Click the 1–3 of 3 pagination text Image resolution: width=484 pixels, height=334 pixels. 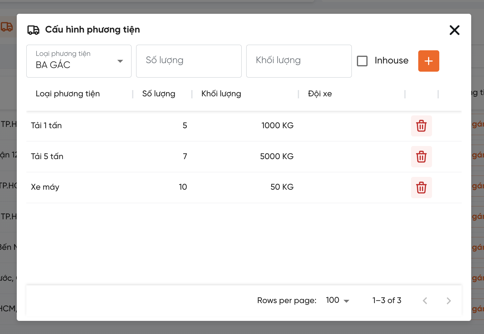pyautogui.click(x=387, y=300)
